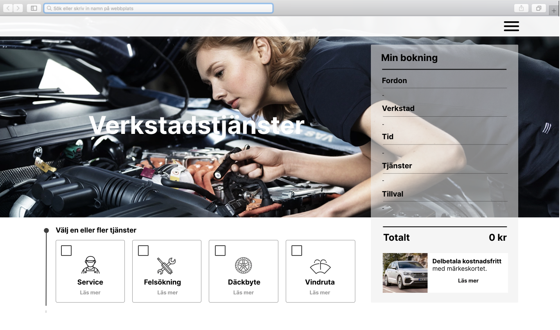The height and width of the screenshot is (330, 560).
Task: Click Delbetala kostnadsfritt text
Action: pyautogui.click(x=467, y=261)
